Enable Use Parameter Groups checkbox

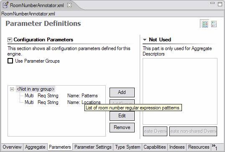click(10, 61)
